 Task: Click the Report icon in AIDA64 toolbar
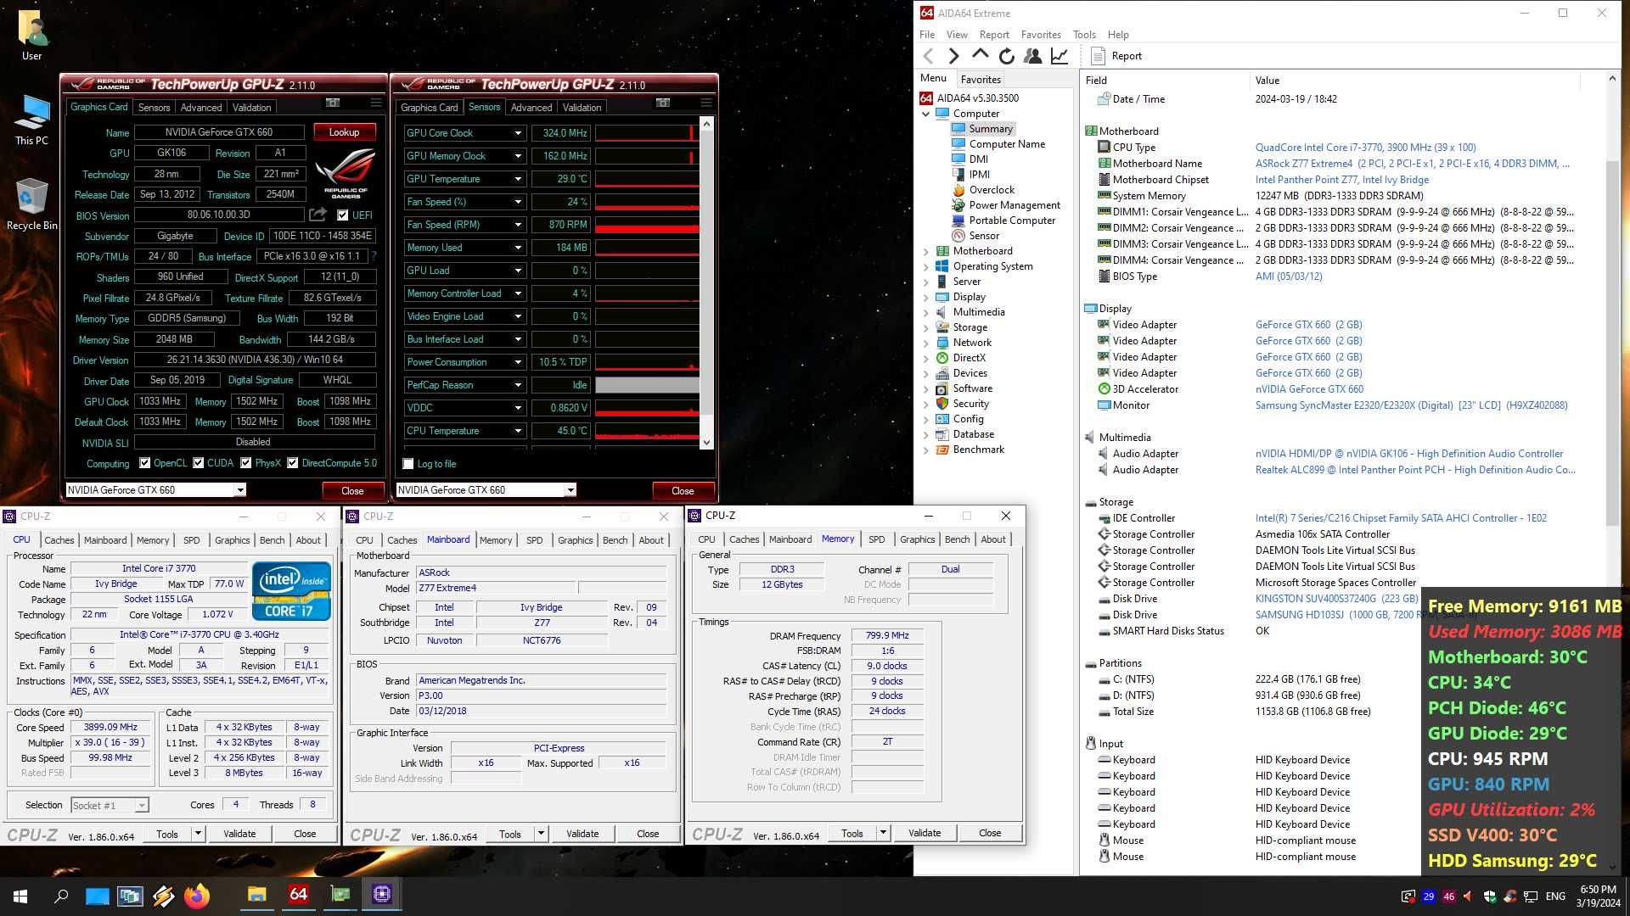tap(1098, 56)
